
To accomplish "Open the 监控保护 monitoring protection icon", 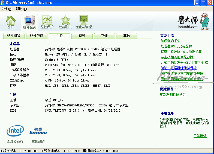I will 47,21.
